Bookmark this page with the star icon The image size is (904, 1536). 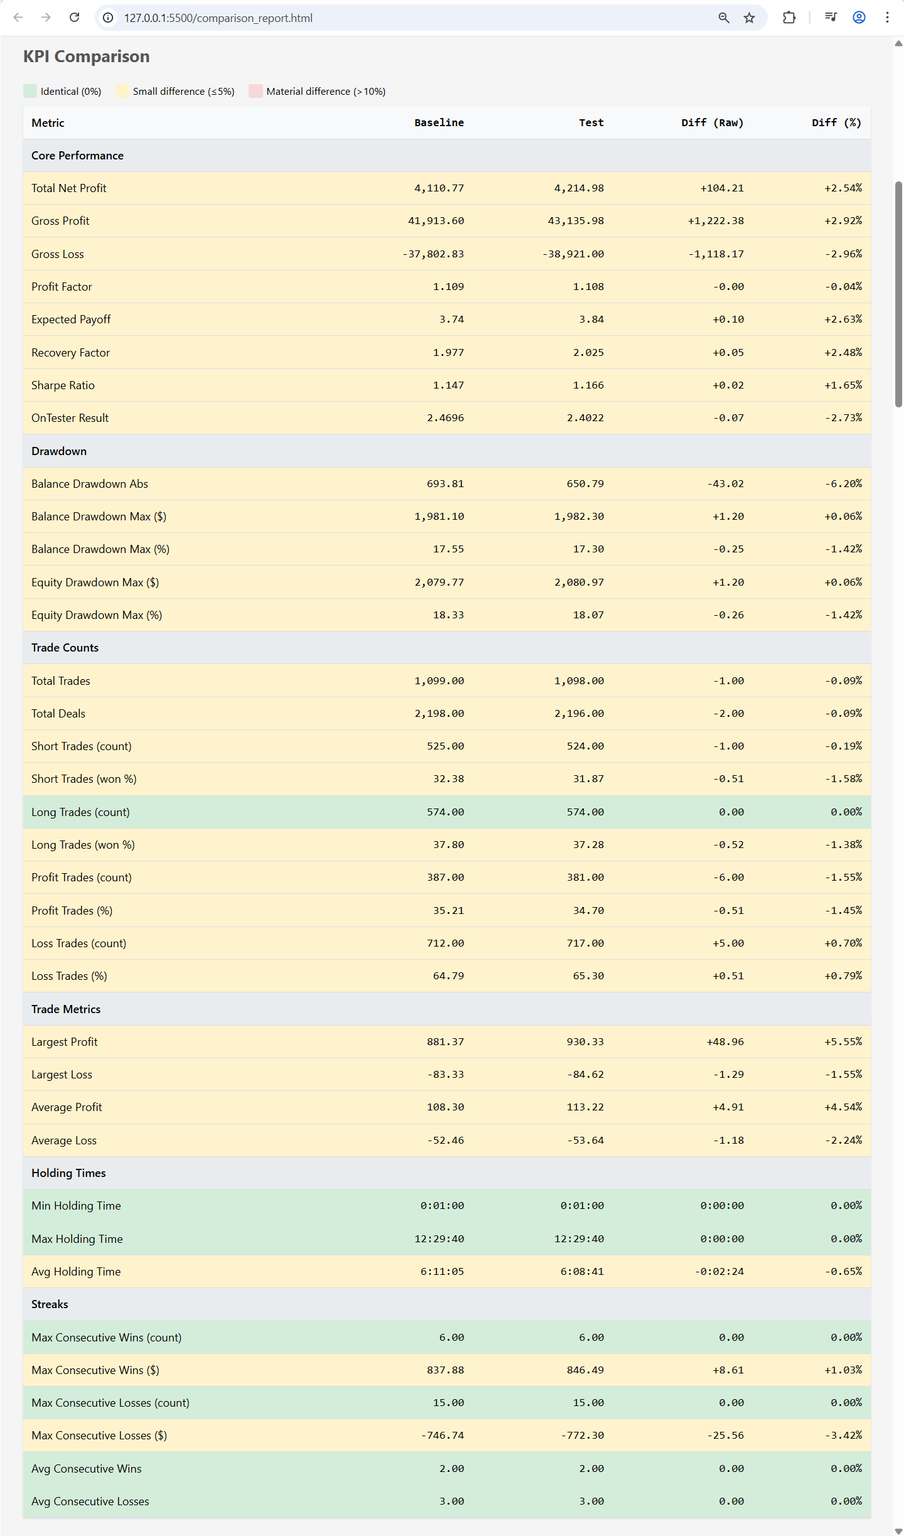point(750,18)
